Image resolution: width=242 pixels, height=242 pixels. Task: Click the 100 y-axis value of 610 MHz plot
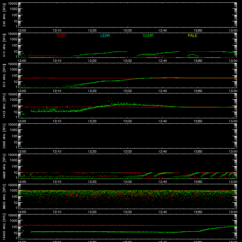pos(15,76)
